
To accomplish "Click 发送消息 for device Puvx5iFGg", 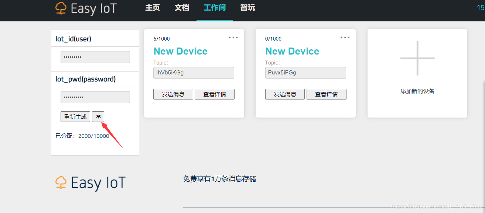I will 285,94.
